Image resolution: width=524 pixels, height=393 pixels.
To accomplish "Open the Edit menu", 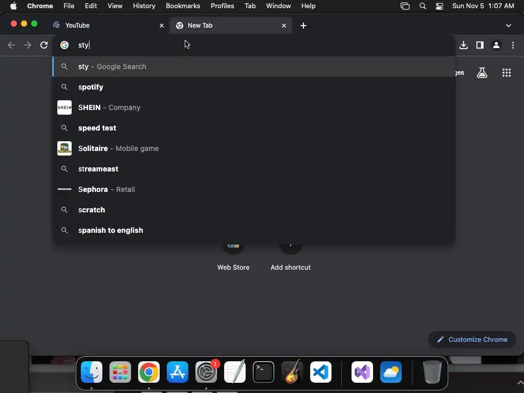I will tap(91, 6).
